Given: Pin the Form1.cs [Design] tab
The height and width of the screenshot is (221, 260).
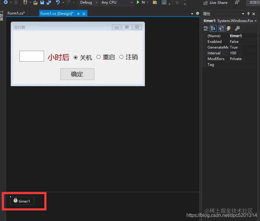Looking at the screenshot, I should pos(78,14).
